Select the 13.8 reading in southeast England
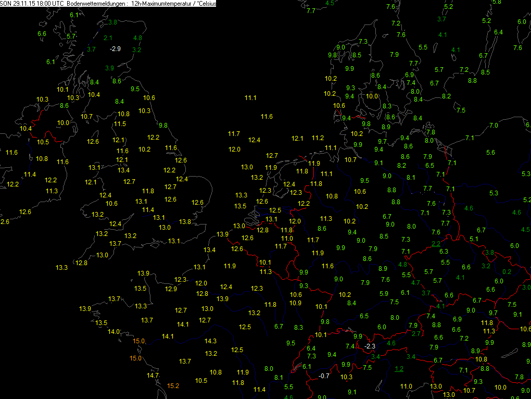Viewport: 531px width, 399px height. 184,222
